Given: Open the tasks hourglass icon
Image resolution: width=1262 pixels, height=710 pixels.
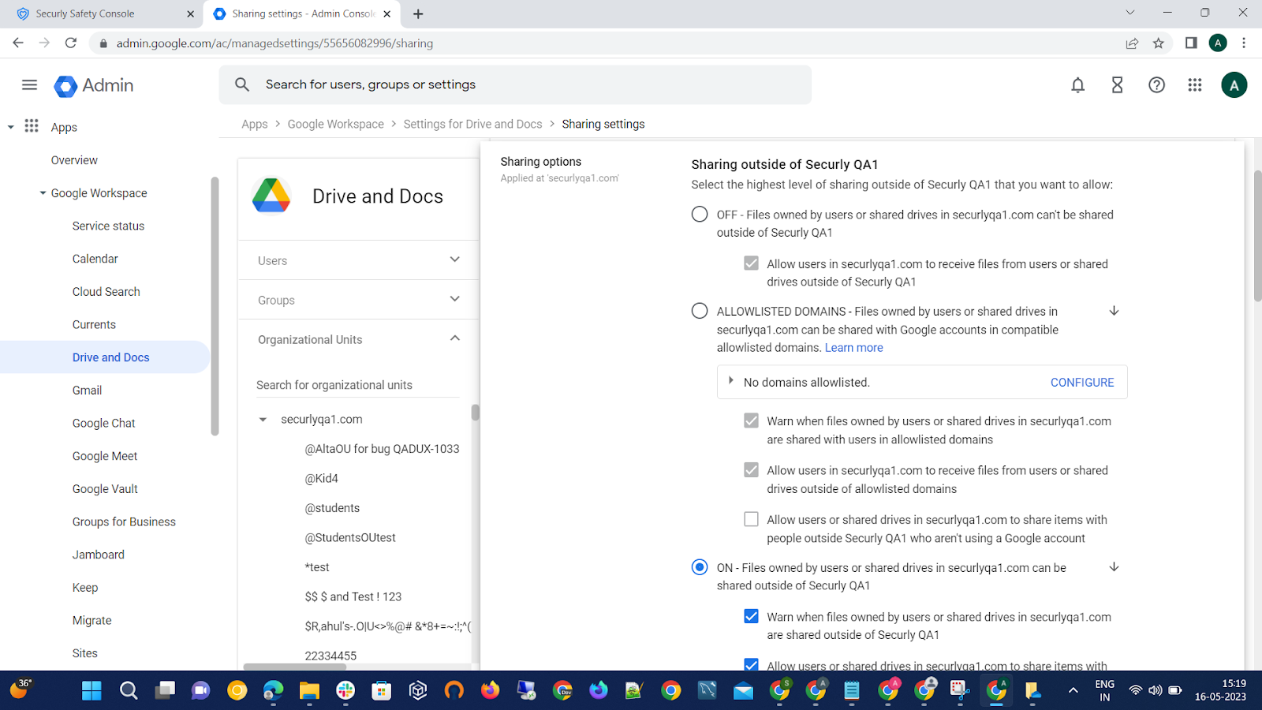Looking at the screenshot, I should pyautogui.click(x=1117, y=85).
